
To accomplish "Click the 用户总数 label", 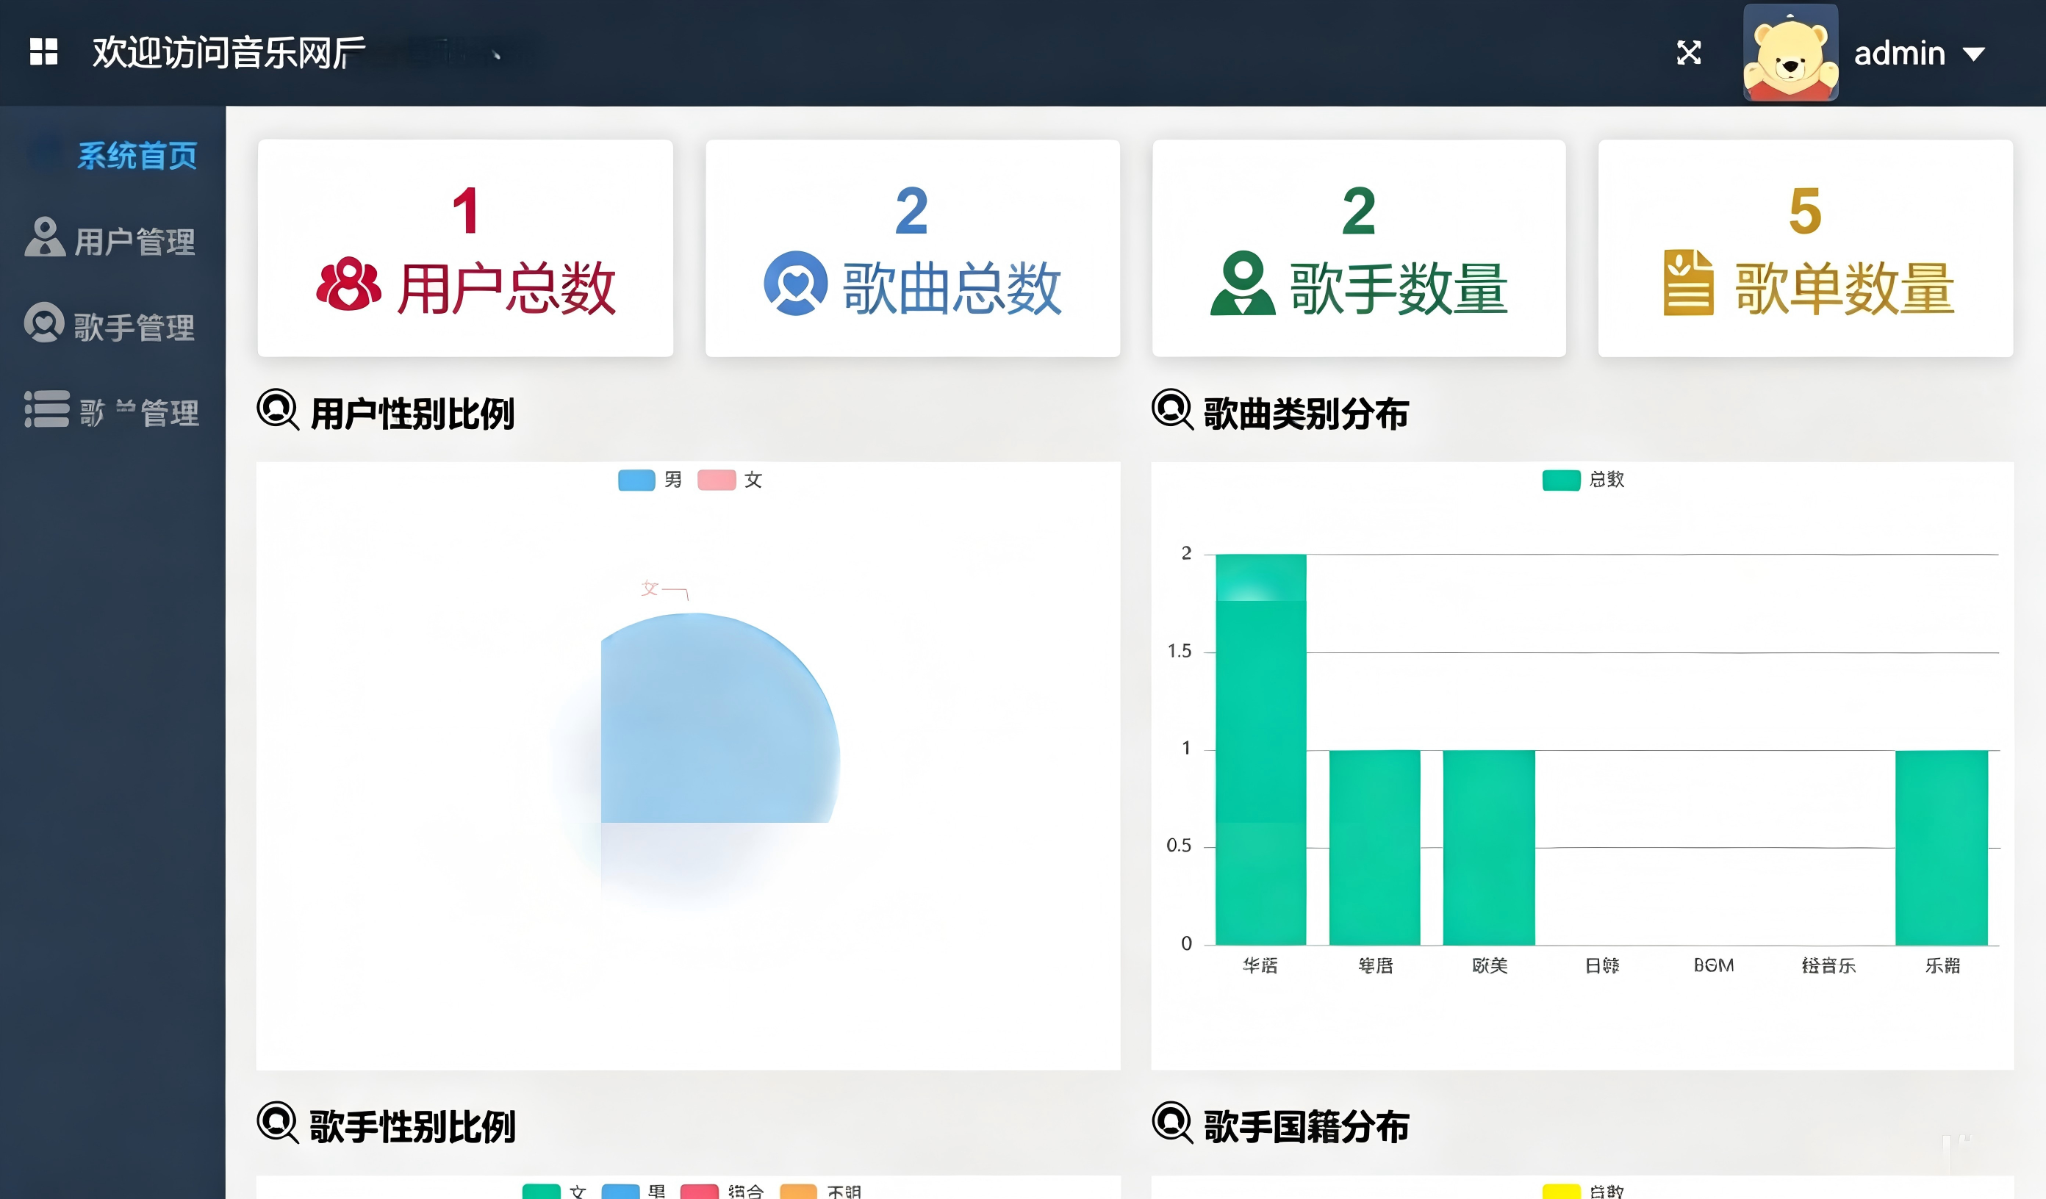I will point(506,287).
